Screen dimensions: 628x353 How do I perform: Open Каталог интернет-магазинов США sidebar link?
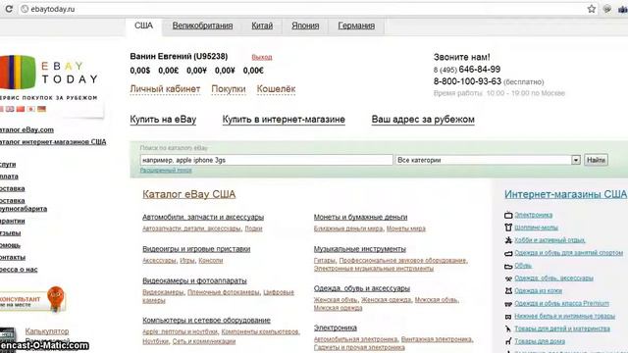coord(53,141)
